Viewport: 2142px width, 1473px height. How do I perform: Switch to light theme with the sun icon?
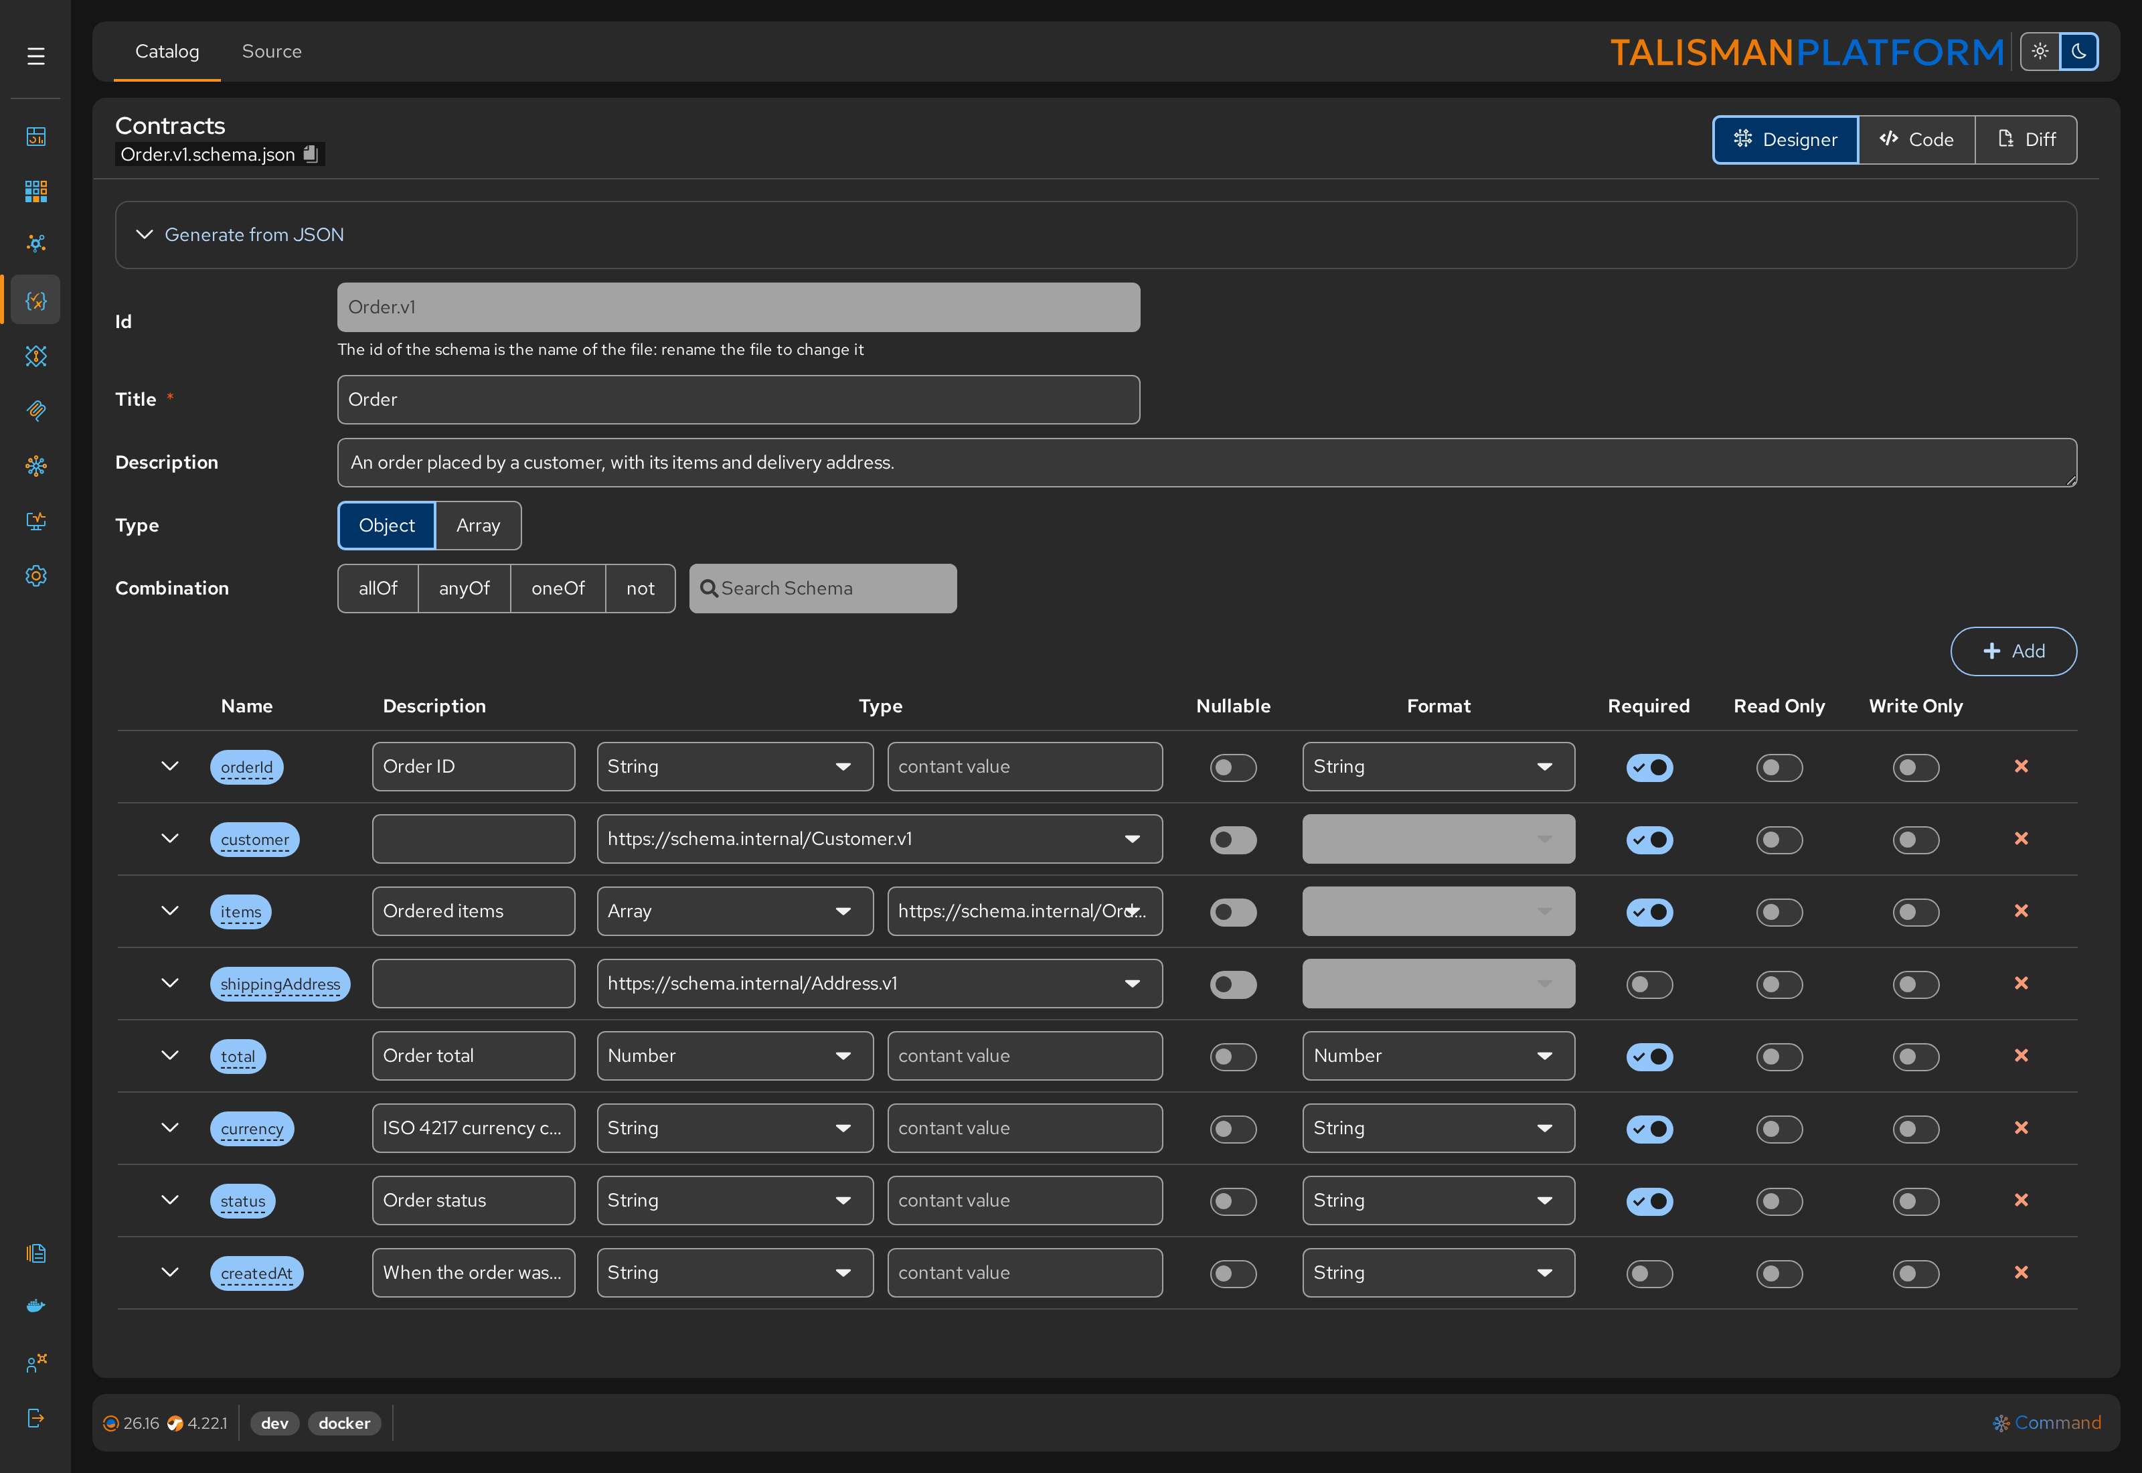point(2040,52)
